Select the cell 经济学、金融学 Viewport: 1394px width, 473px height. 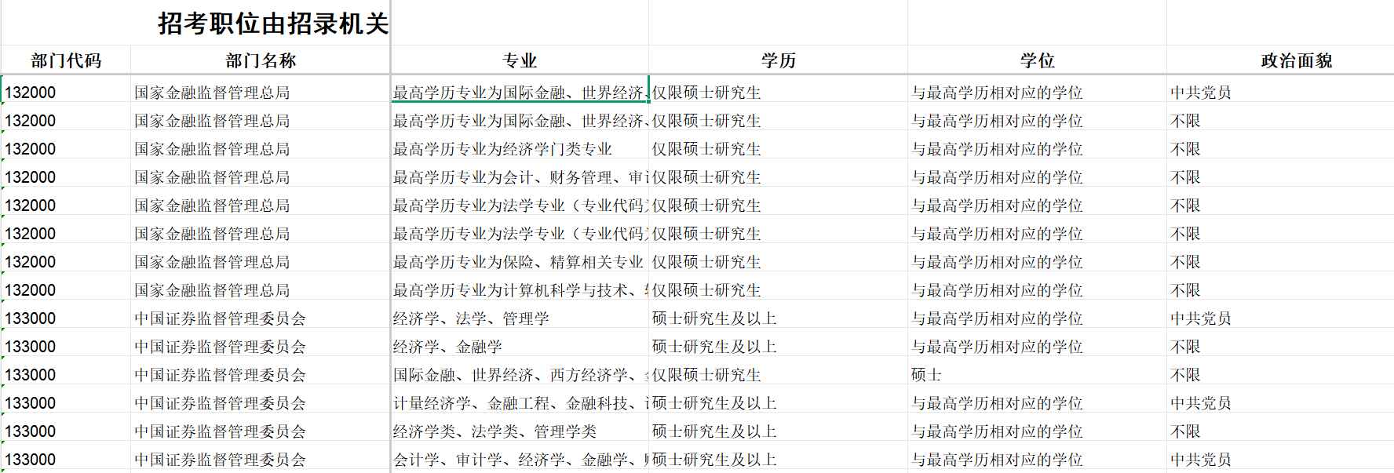coord(447,347)
